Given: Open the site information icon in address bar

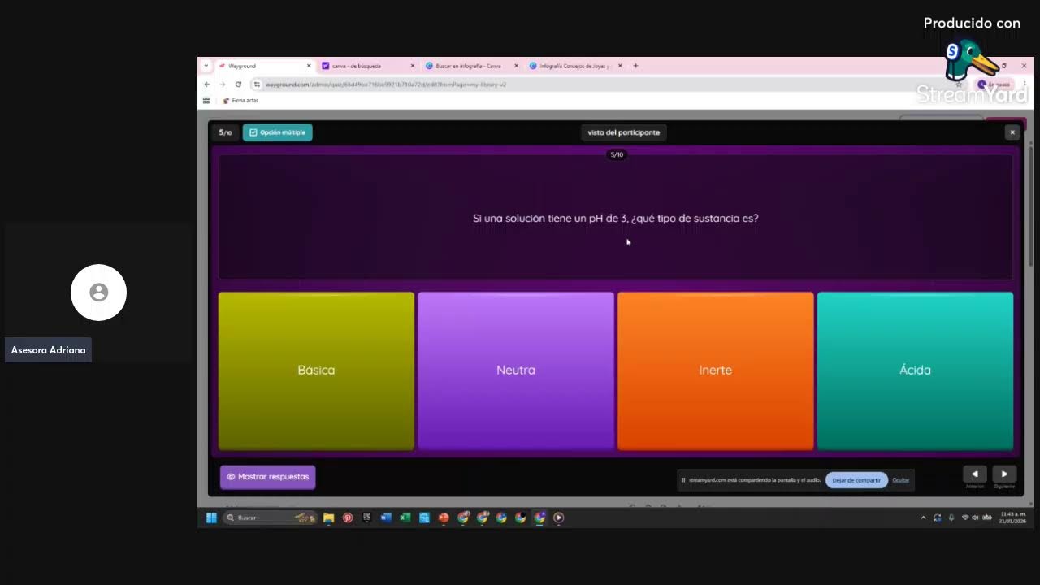Looking at the screenshot, I should tap(257, 84).
